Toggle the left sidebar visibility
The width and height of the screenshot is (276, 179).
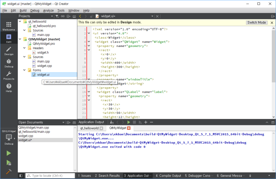(21, 176)
